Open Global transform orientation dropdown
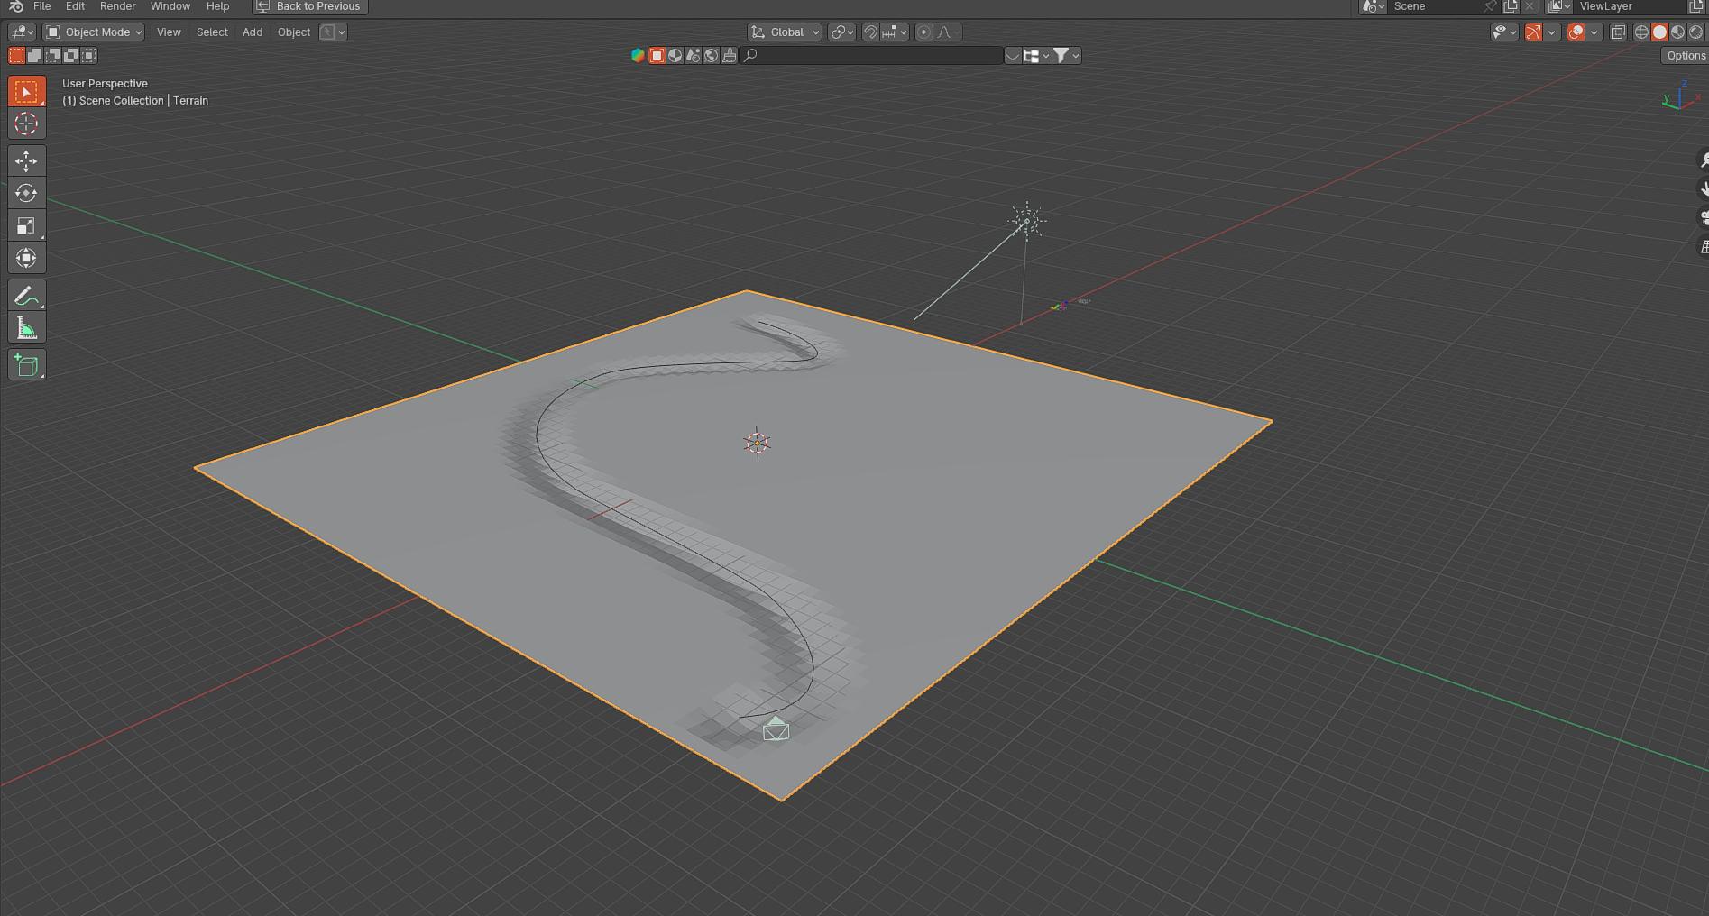This screenshot has width=1709, height=916. tap(785, 32)
